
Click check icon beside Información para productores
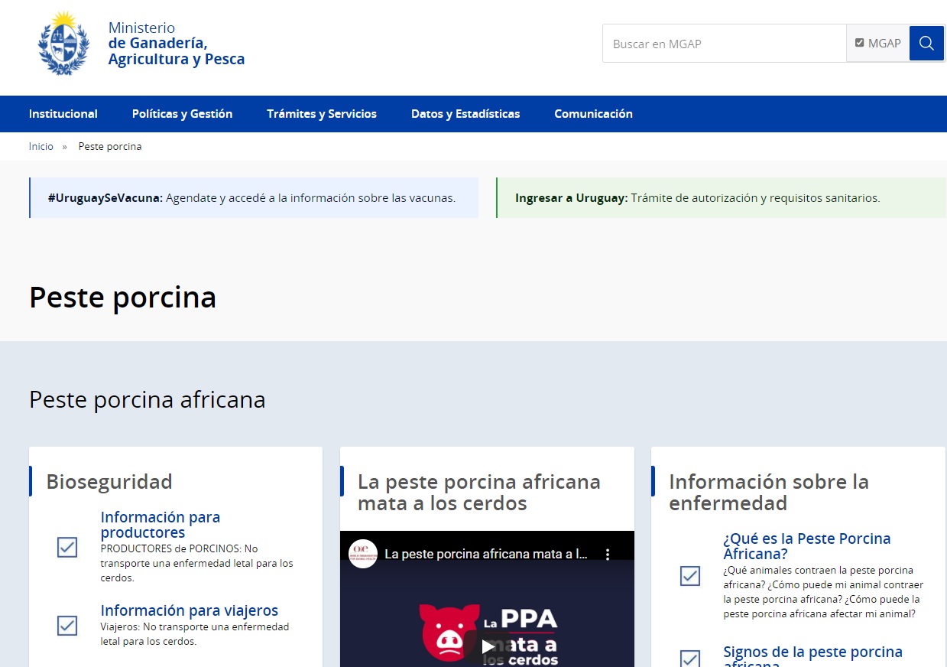coord(67,547)
